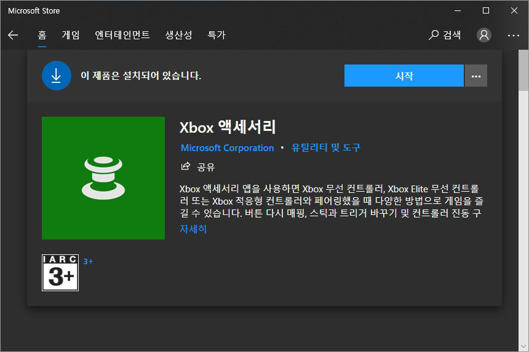529x352 pixels.
Task: Click the Xbox 액세서리 app icon
Action: tap(103, 178)
